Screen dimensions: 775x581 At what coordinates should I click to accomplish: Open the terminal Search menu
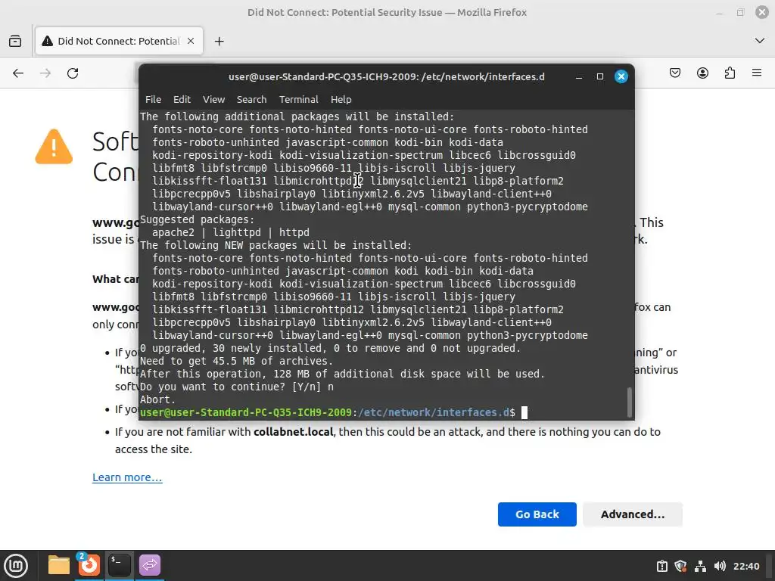(251, 99)
